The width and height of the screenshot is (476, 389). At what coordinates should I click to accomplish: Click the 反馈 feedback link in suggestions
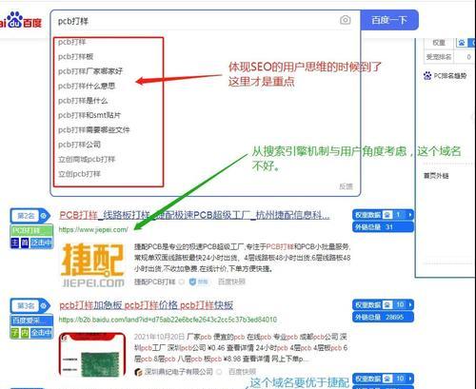point(346,186)
